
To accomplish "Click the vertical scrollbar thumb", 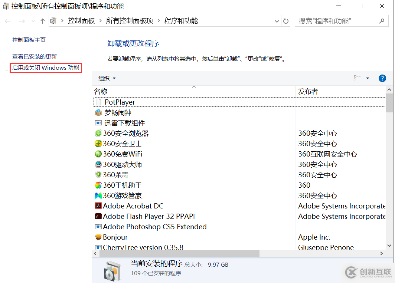I will click(x=389, y=103).
